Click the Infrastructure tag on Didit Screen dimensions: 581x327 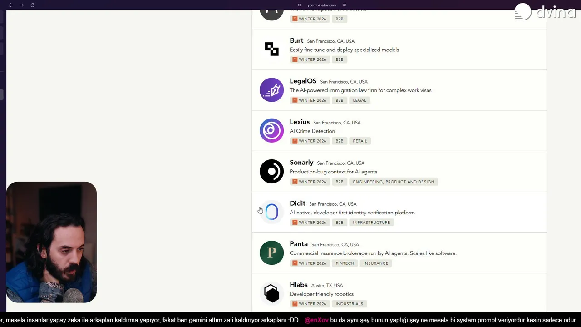tap(371, 222)
